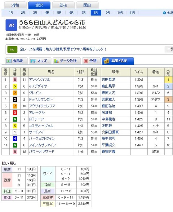Open horse グレイン
The image size is (173, 212).
coord(35,93)
